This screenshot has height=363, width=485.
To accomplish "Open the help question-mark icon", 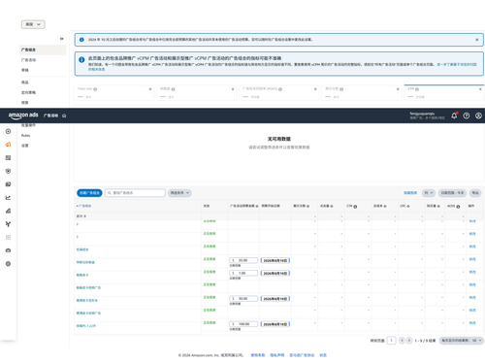I will tap(467, 115).
